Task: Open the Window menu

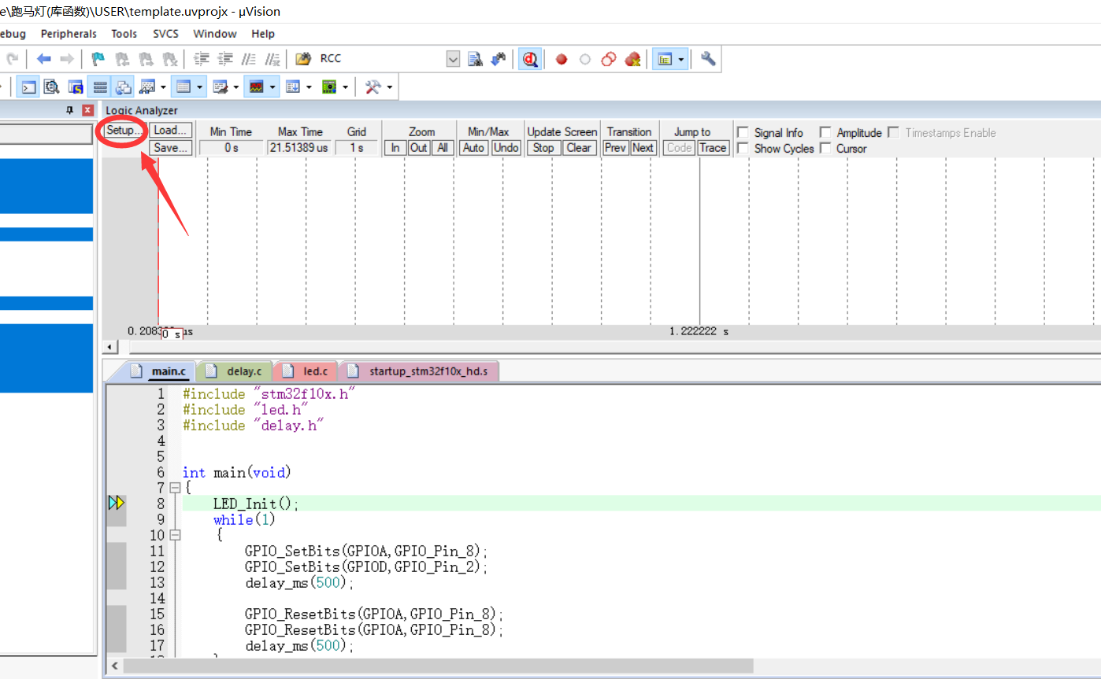Action: pos(215,34)
